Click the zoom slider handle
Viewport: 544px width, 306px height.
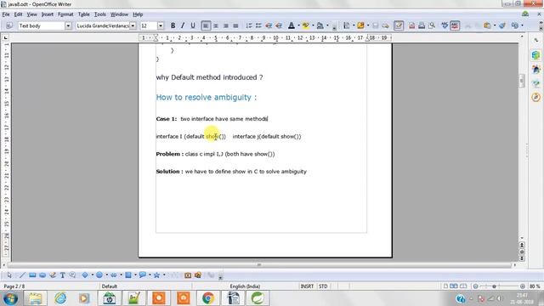click(x=495, y=286)
